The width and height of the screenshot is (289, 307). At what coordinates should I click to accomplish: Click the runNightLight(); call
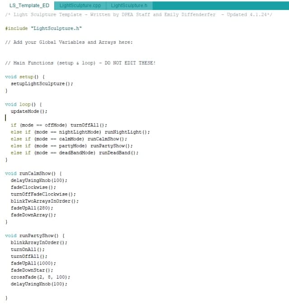127,132
